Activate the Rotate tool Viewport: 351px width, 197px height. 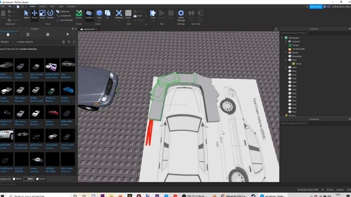pyautogui.click(x=50, y=14)
